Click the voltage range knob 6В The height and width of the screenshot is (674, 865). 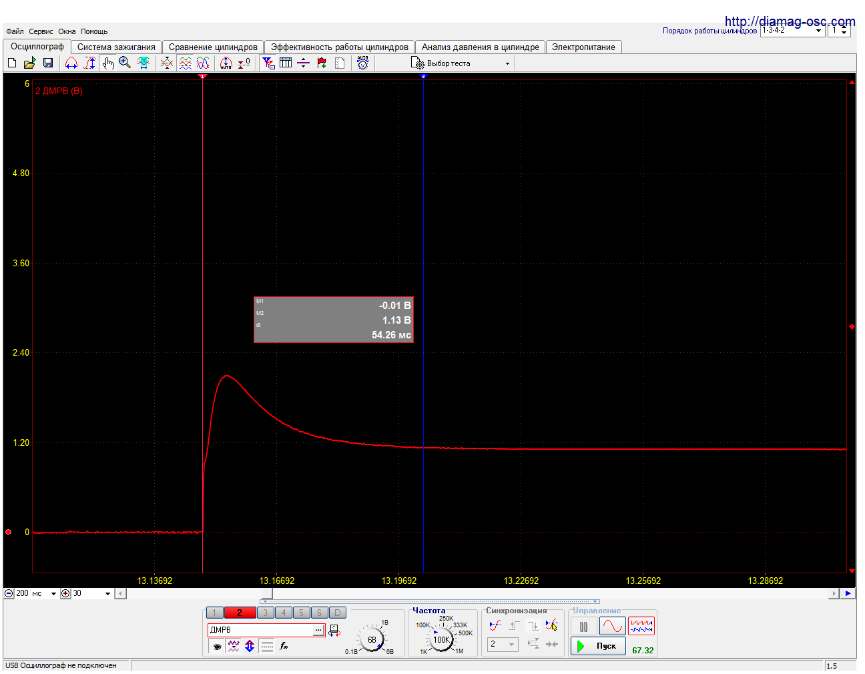point(372,639)
